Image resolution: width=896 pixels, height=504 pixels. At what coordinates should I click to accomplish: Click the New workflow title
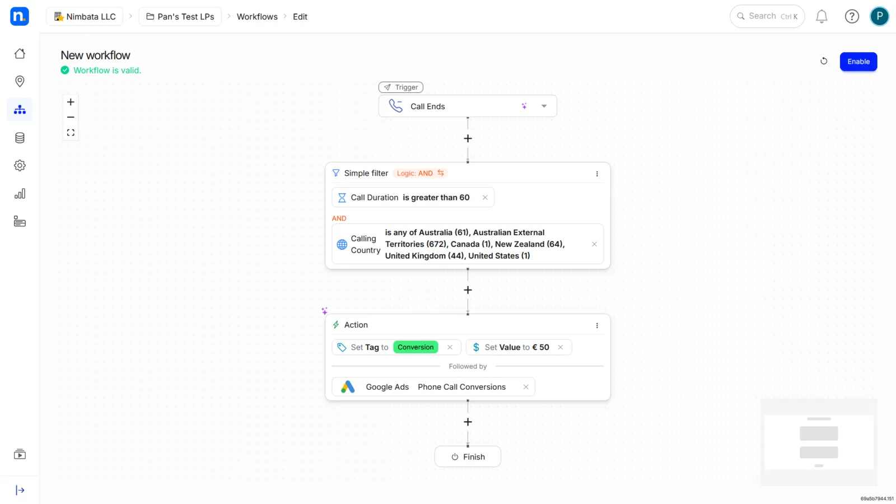point(95,55)
